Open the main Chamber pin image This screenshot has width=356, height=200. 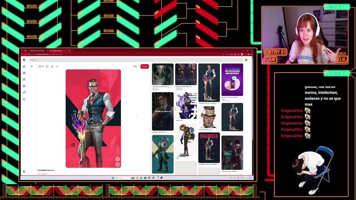coord(93,119)
